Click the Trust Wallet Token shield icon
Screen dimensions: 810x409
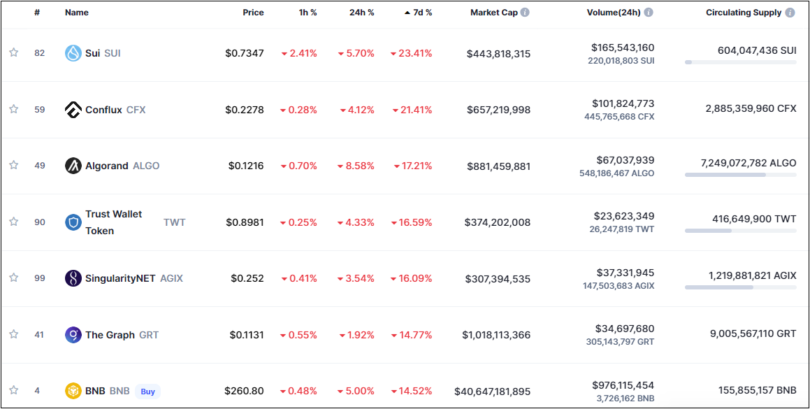click(x=73, y=222)
